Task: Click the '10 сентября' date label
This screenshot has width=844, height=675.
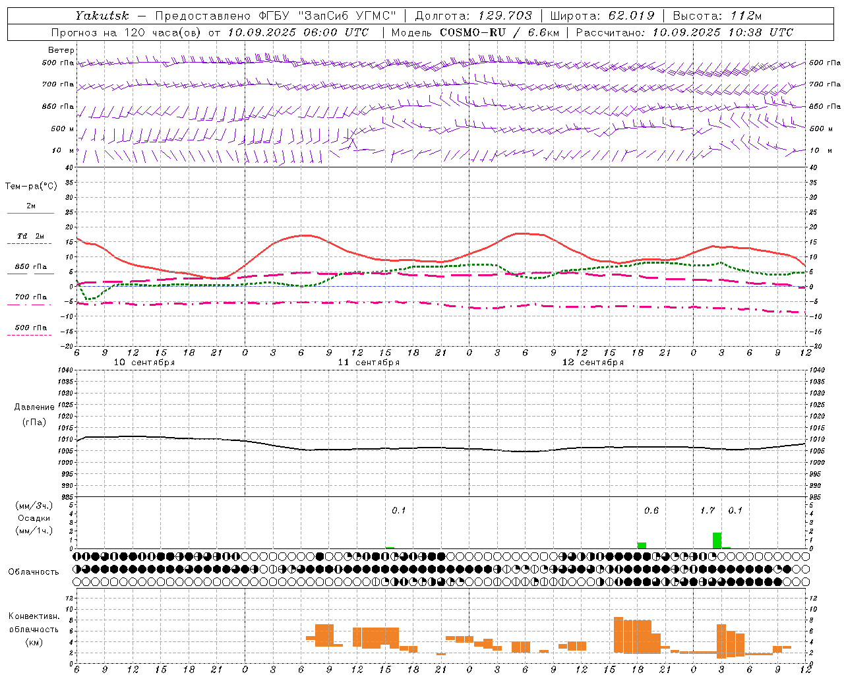Action: 144,363
